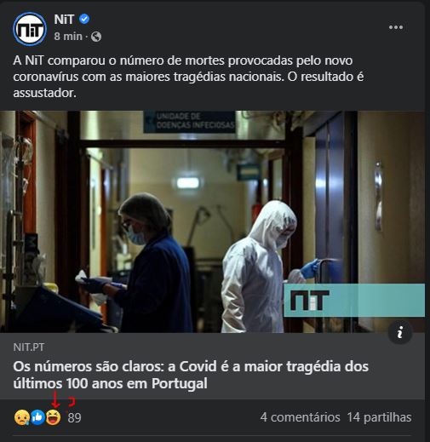430x442 pixels.
Task: Click the globe public-privacy icon
Action: (96, 37)
